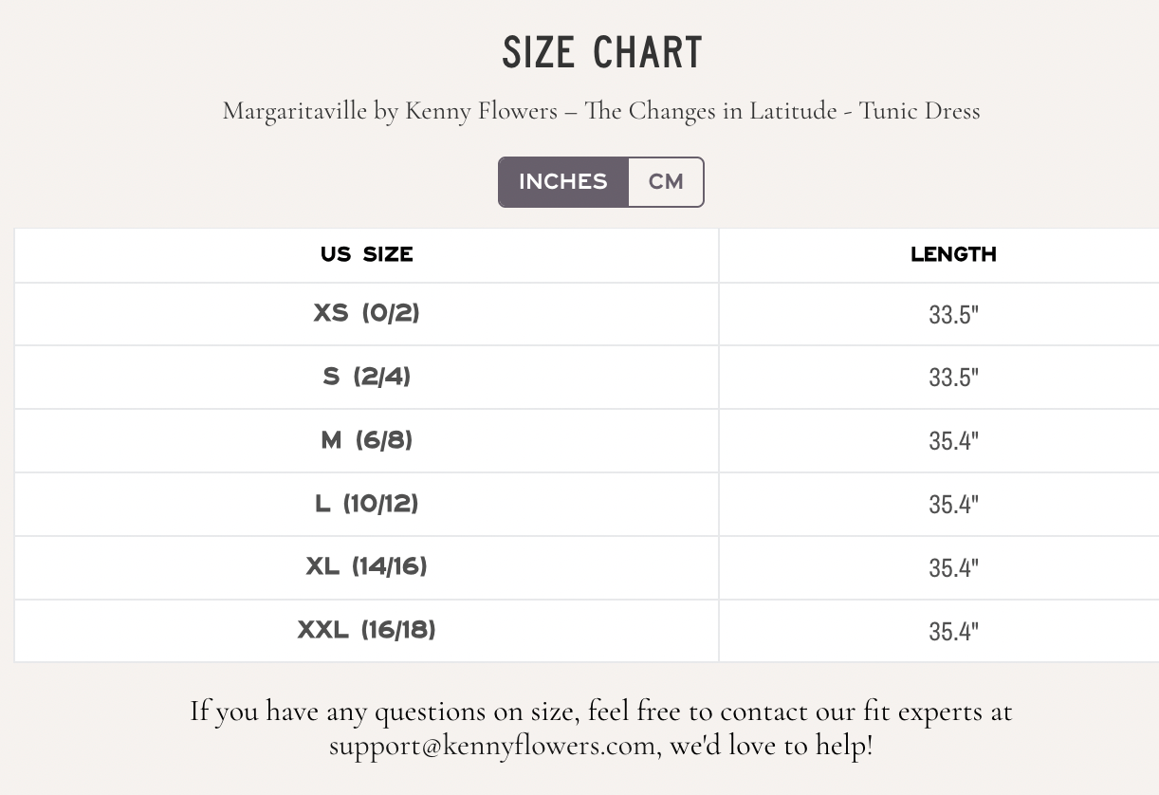Click the SIZE CHART heading
Viewport: 1159px width, 795px height.
(601, 53)
